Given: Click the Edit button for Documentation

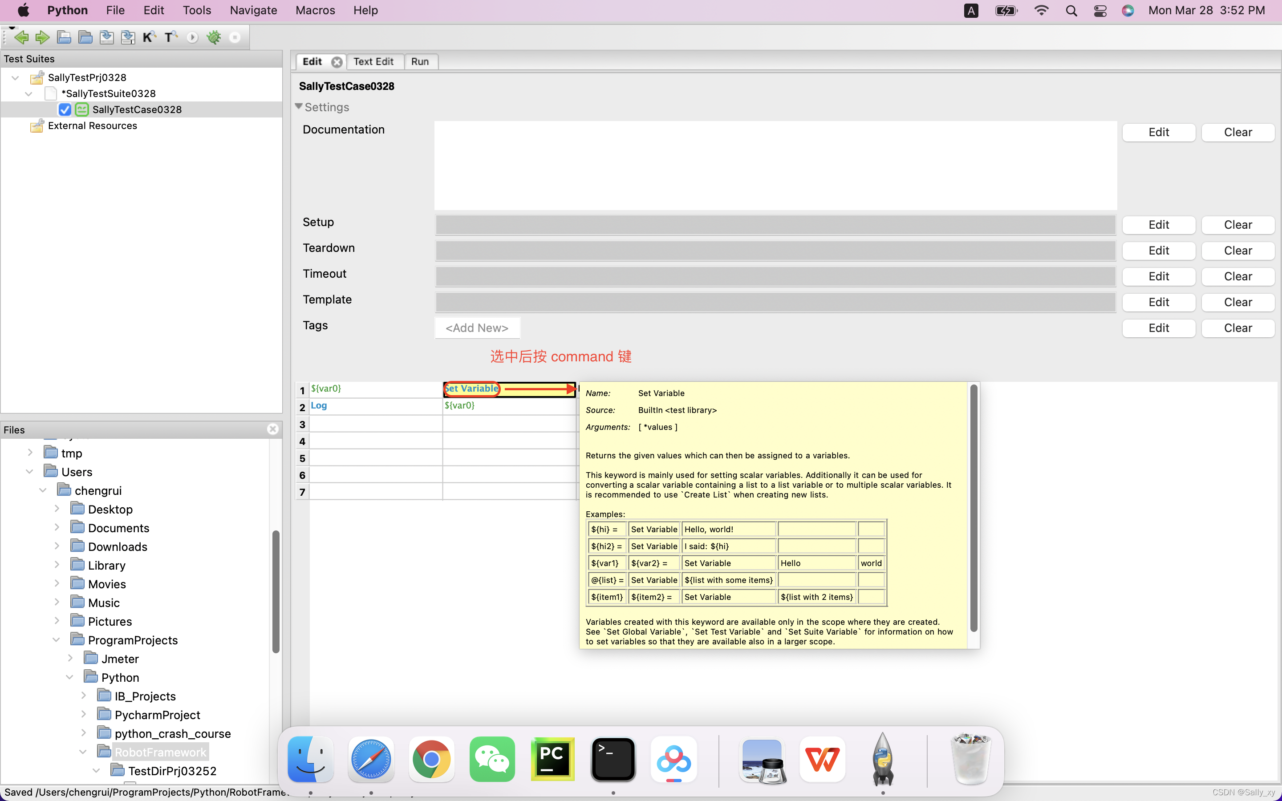Looking at the screenshot, I should pos(1158,131).
